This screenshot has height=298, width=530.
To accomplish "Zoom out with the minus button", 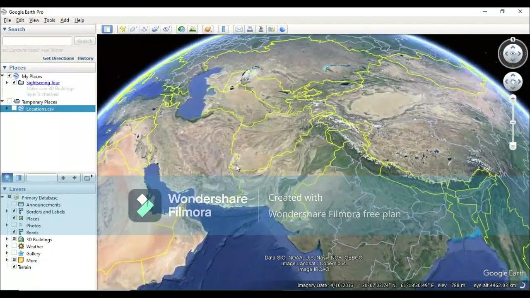I will click(x=513, y=146).
